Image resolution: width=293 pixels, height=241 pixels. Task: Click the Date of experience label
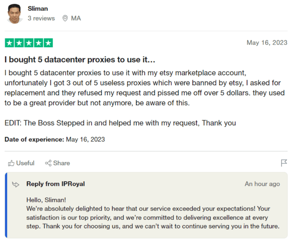(x=34, y=139)
